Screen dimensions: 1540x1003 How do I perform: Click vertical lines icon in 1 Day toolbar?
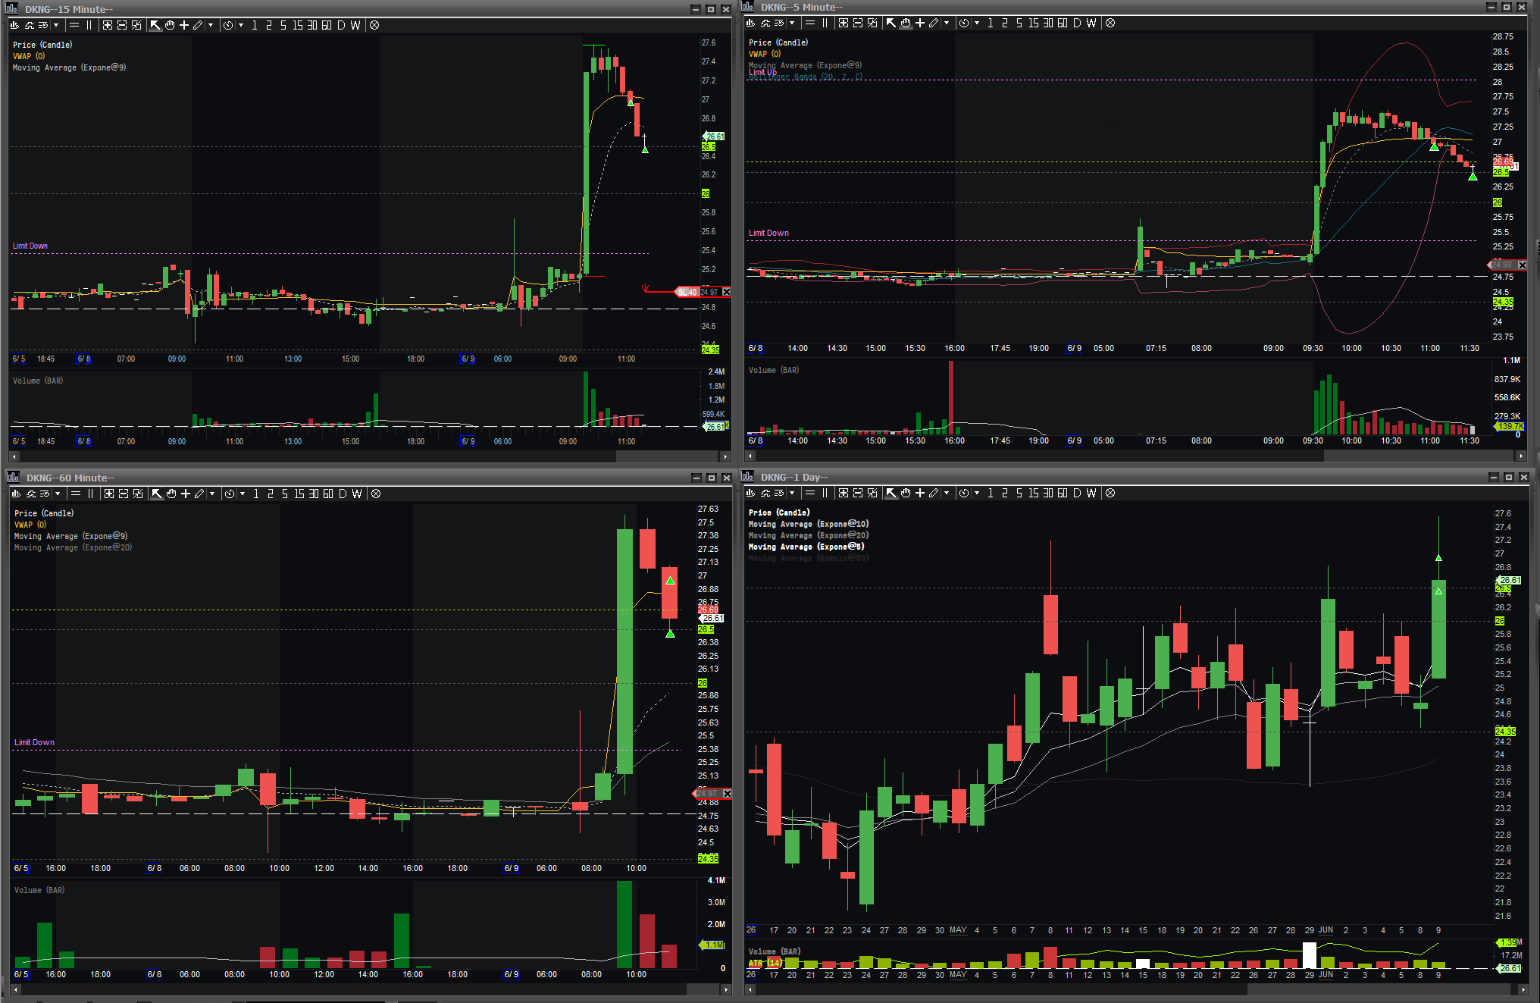tap(825, 493)
